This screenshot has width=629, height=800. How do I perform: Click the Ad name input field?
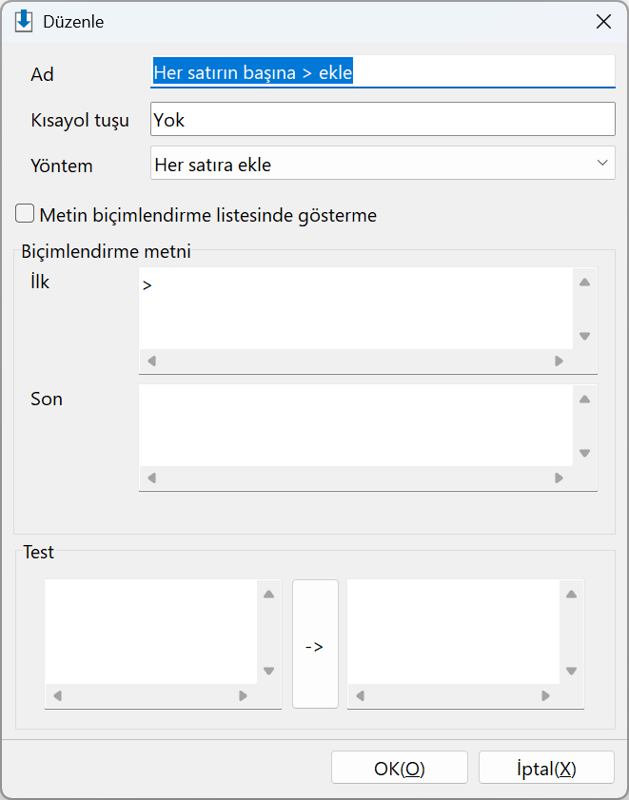coord(383,71)
